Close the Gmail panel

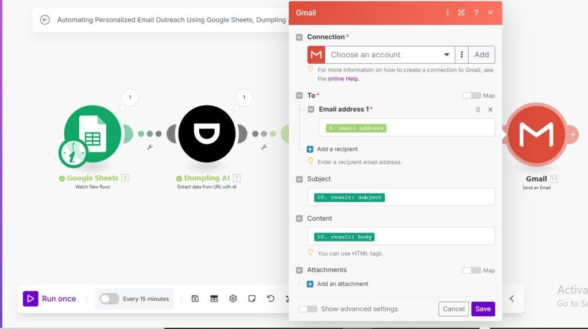click(x=490, y=13)
